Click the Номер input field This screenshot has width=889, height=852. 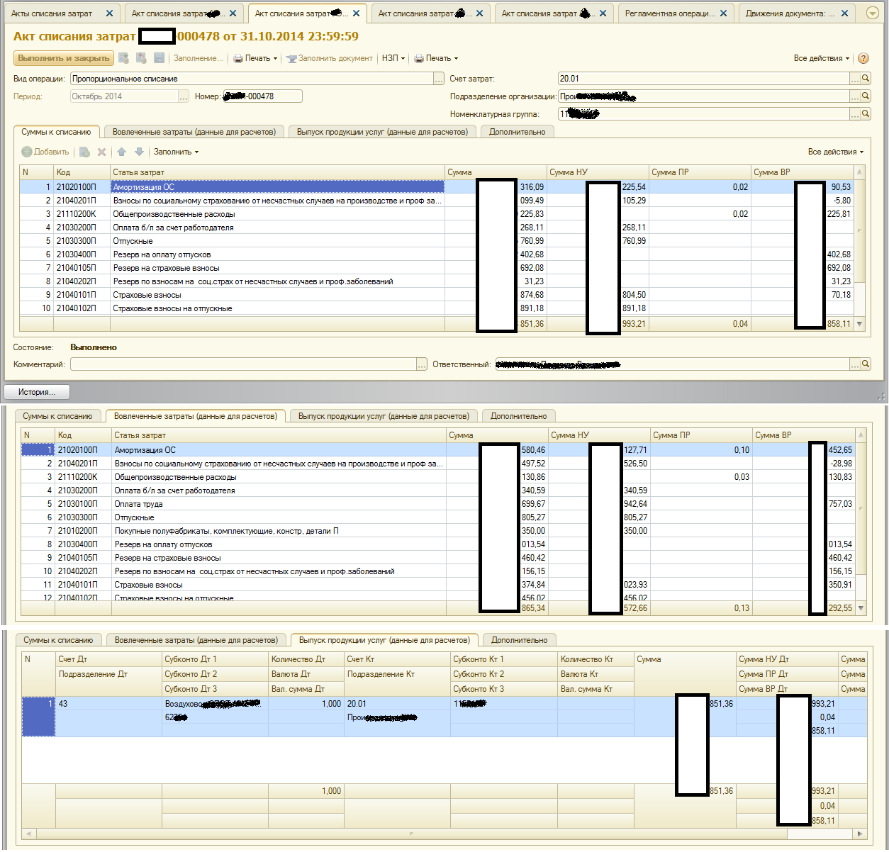pyautogui.click(x=262, y=96)
